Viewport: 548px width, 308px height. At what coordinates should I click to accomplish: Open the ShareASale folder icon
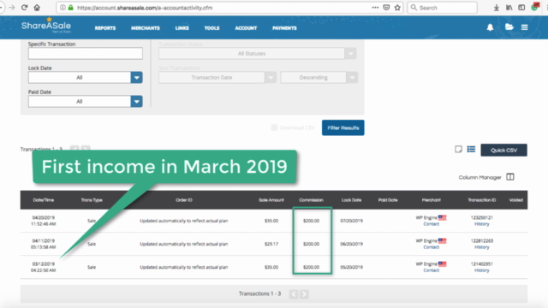[509, 27]
